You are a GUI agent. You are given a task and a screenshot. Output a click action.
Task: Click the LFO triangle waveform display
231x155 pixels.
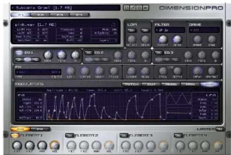[x=179, y=98]
